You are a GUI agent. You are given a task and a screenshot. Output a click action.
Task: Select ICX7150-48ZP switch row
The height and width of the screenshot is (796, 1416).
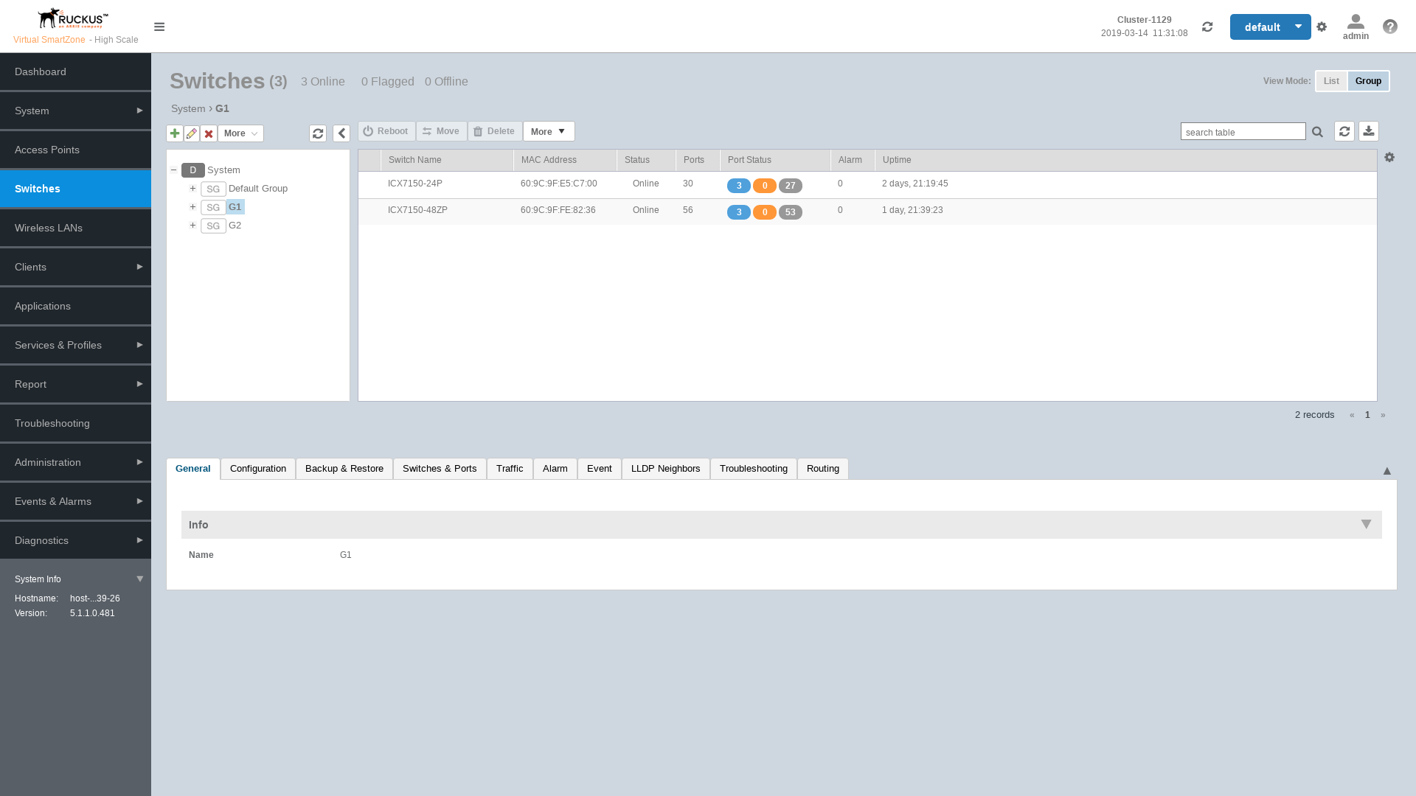pos(417,211)
